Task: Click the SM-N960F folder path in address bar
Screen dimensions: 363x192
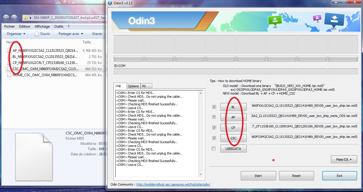Action: tap(69, 18)
